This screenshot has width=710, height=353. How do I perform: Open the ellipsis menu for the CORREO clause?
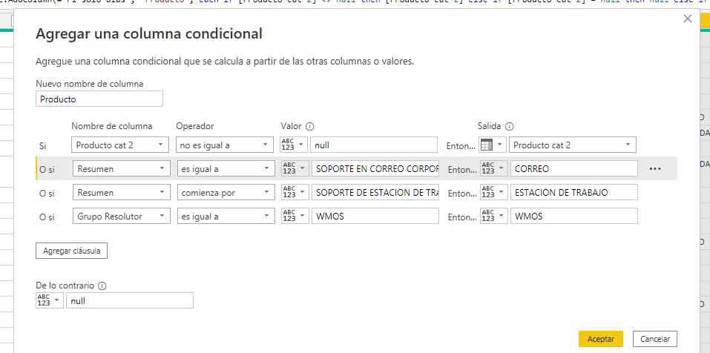[x=655, y=168]
